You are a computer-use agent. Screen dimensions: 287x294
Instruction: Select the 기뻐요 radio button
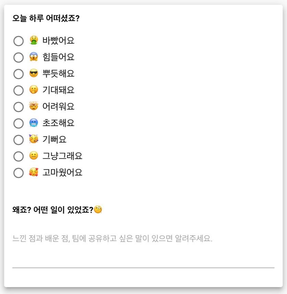[x=19, y=140]
